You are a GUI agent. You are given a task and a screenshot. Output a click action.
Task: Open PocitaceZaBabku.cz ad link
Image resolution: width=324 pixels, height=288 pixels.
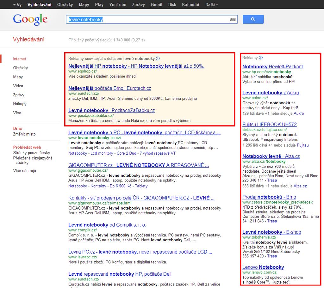point(112,110)
